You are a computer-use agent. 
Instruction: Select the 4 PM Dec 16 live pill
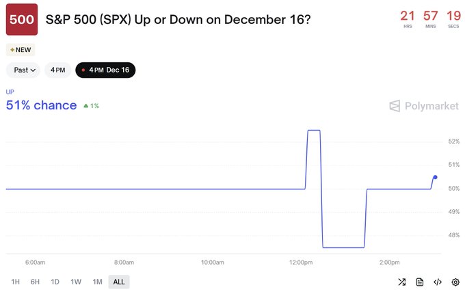[x=105, y=70]
